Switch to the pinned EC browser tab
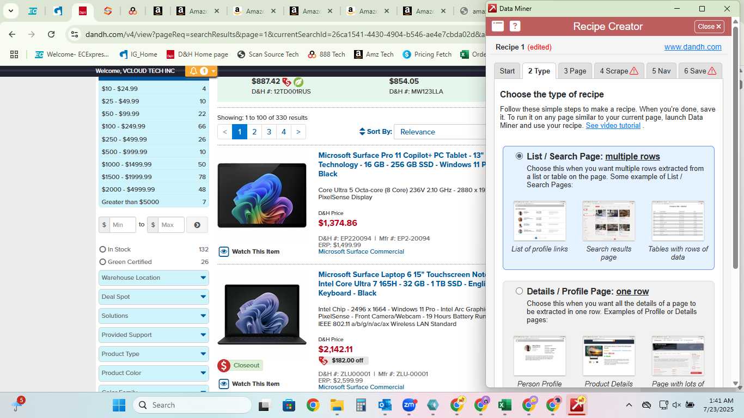Screen dimensions: 744x418 33,11
